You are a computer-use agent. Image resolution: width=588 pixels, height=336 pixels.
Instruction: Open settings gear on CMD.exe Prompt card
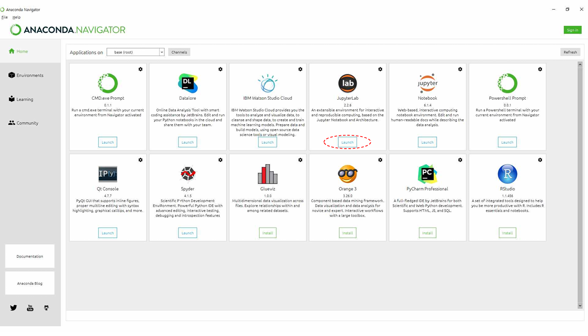point(141,69)
